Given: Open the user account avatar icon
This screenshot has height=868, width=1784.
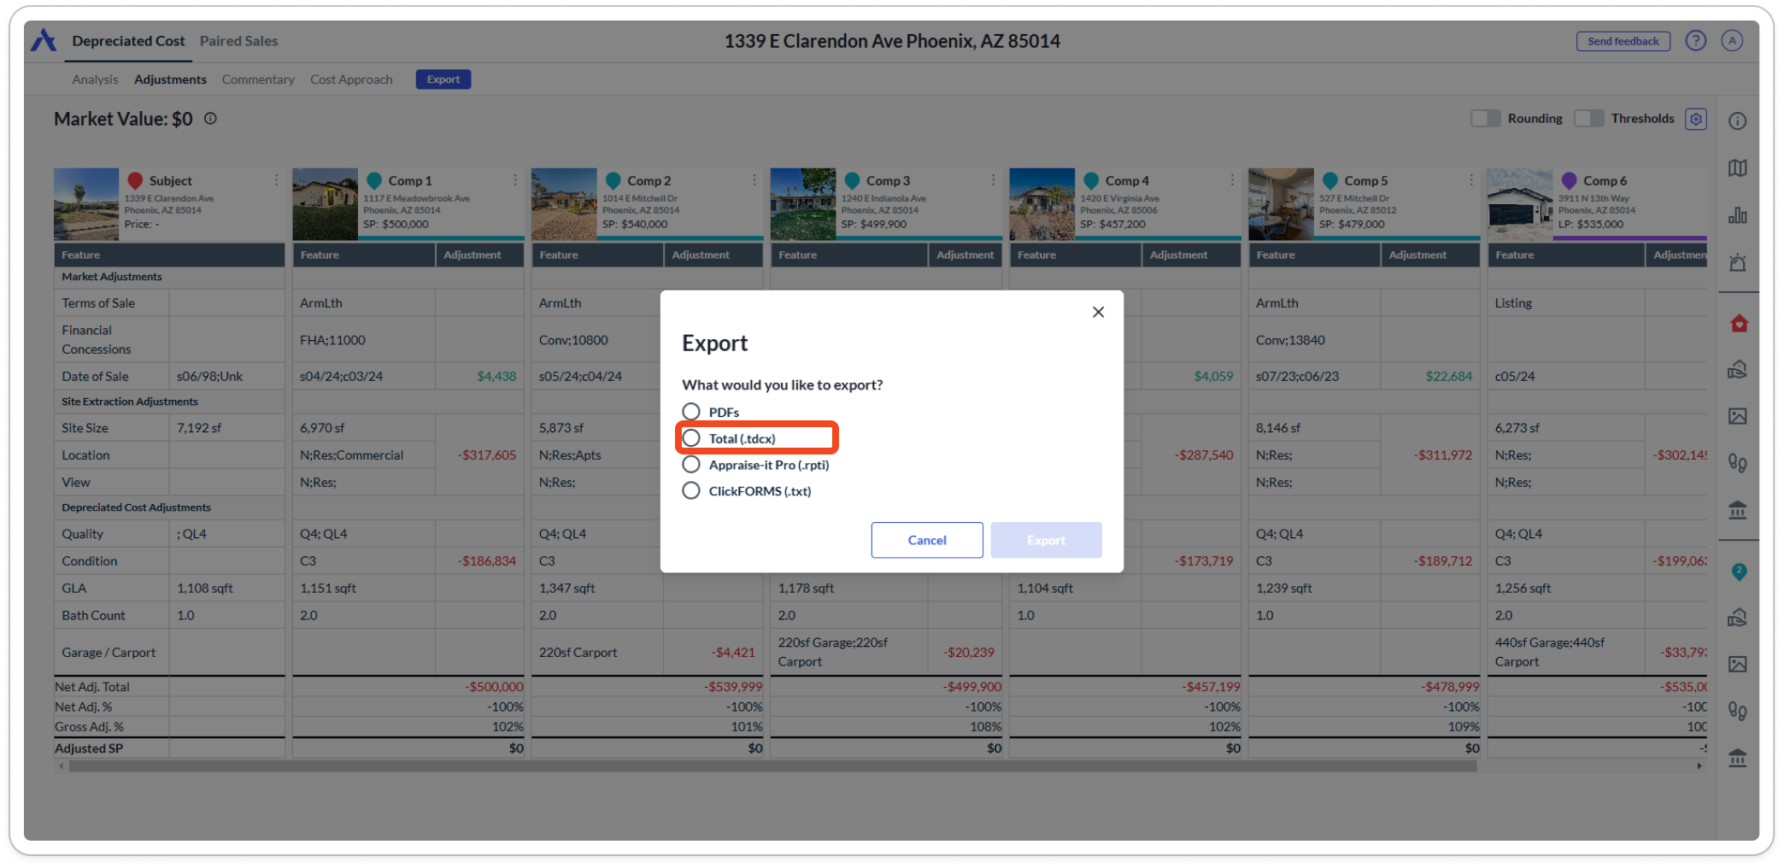Looking at the screenshot, I should (x=1732, y=41).
